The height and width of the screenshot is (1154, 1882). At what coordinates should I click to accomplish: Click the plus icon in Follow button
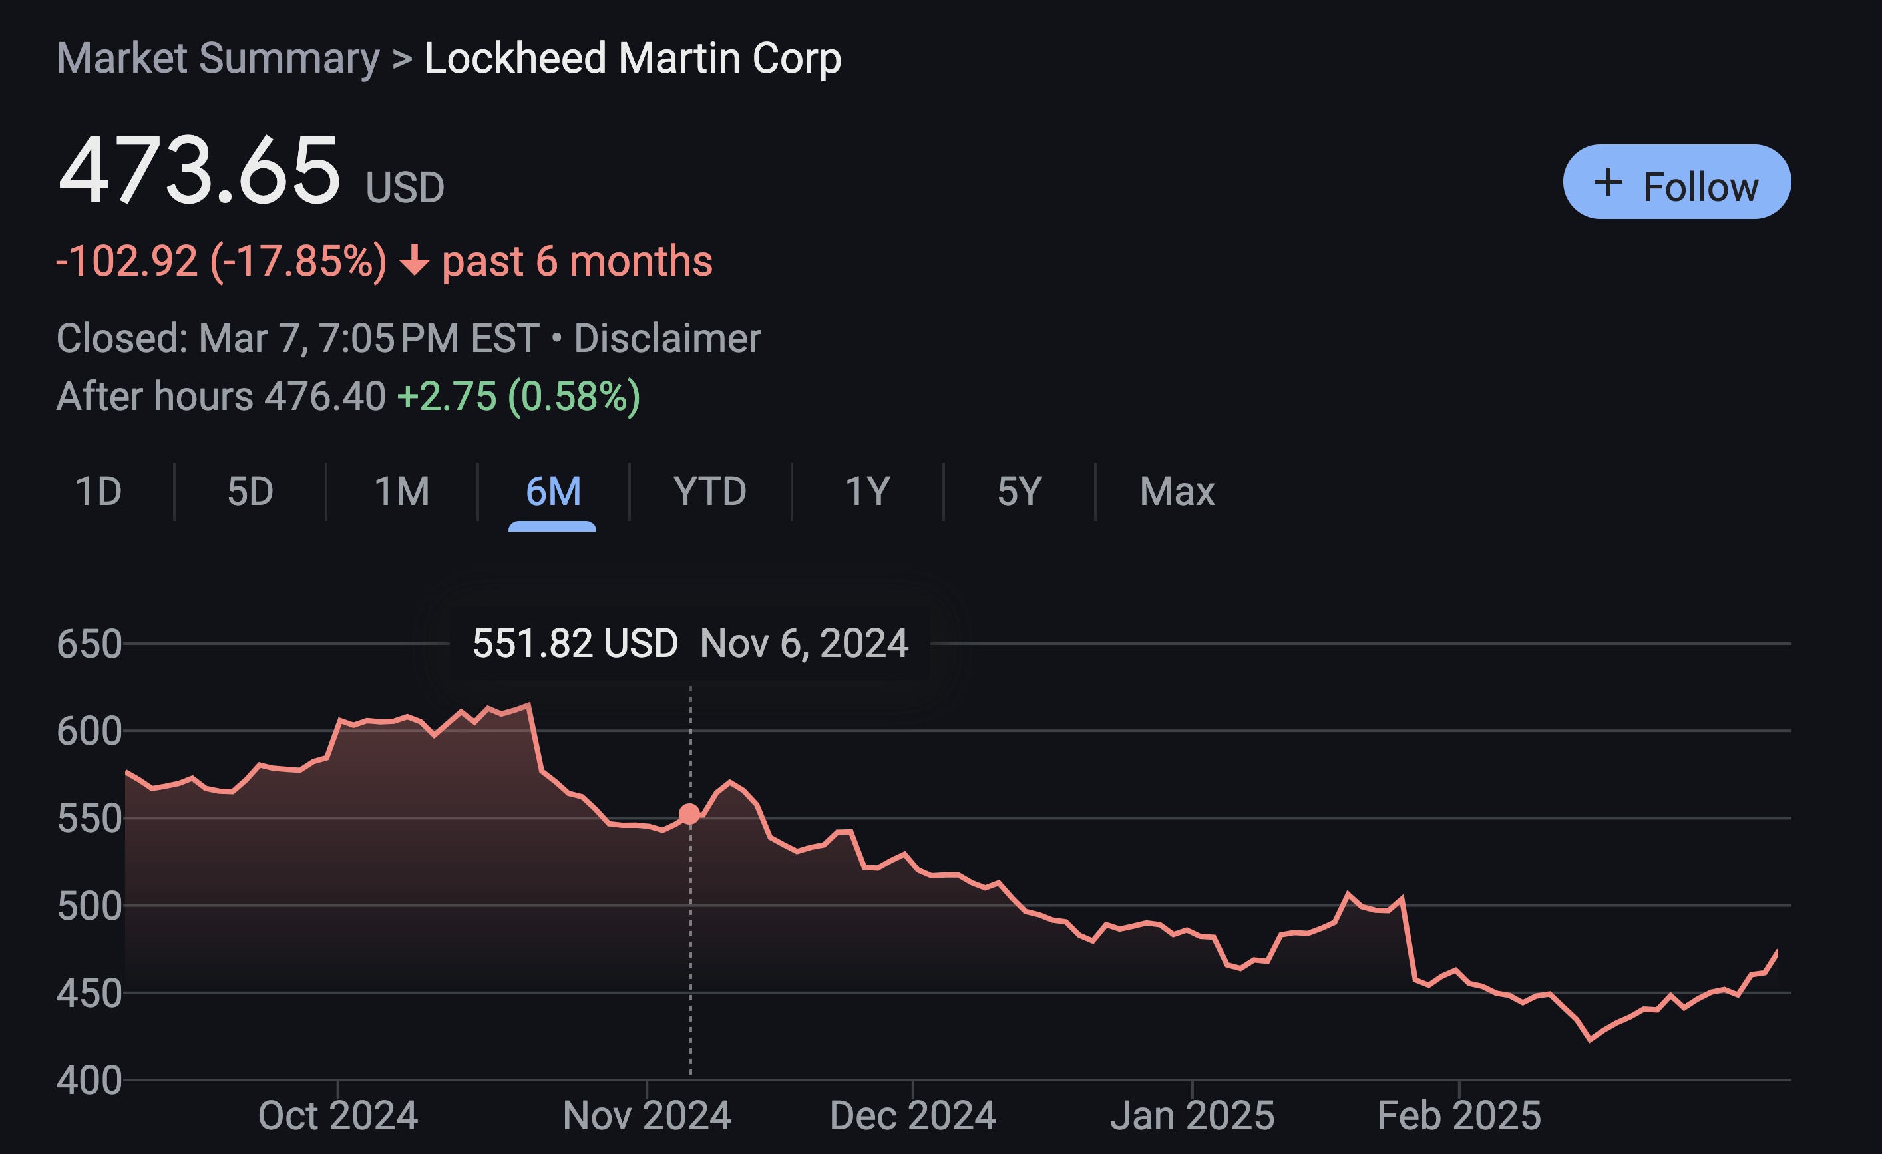pyautogui.click(x=1608, y=182)
